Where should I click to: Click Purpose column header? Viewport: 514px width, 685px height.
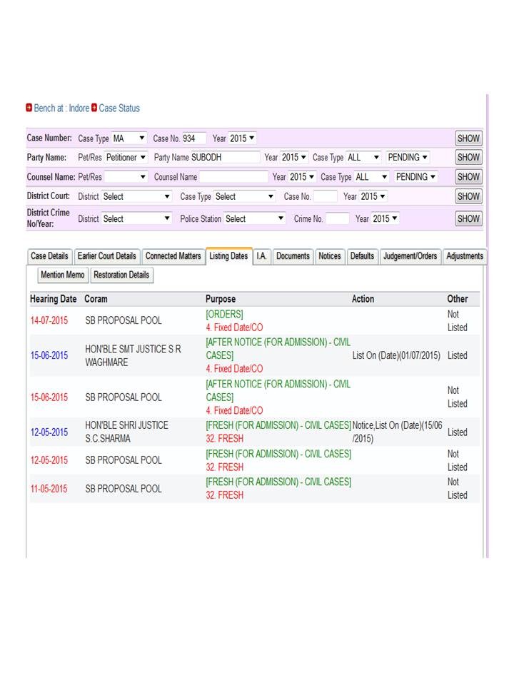pyautogui.click(x=221, y=299)
